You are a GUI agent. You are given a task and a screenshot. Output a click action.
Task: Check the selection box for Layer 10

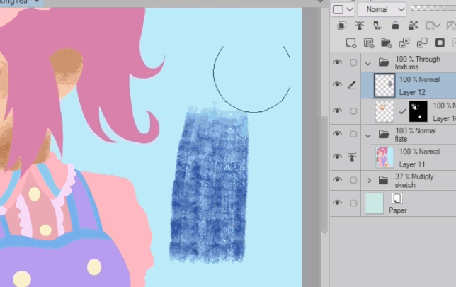point(353,111)
